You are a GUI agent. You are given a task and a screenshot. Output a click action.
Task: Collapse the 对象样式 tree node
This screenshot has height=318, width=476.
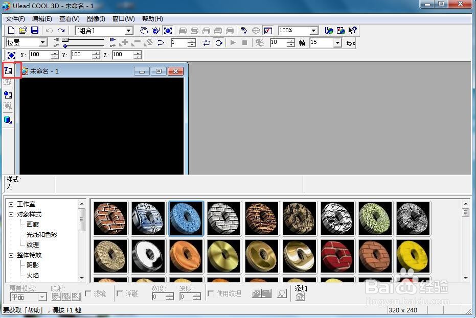(x=11, y=214)
